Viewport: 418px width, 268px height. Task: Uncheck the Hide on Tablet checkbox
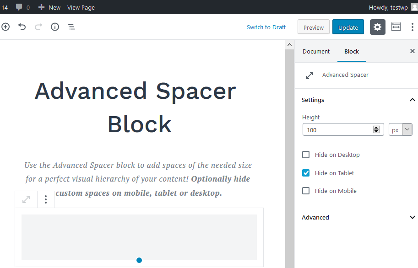[306, 173]
